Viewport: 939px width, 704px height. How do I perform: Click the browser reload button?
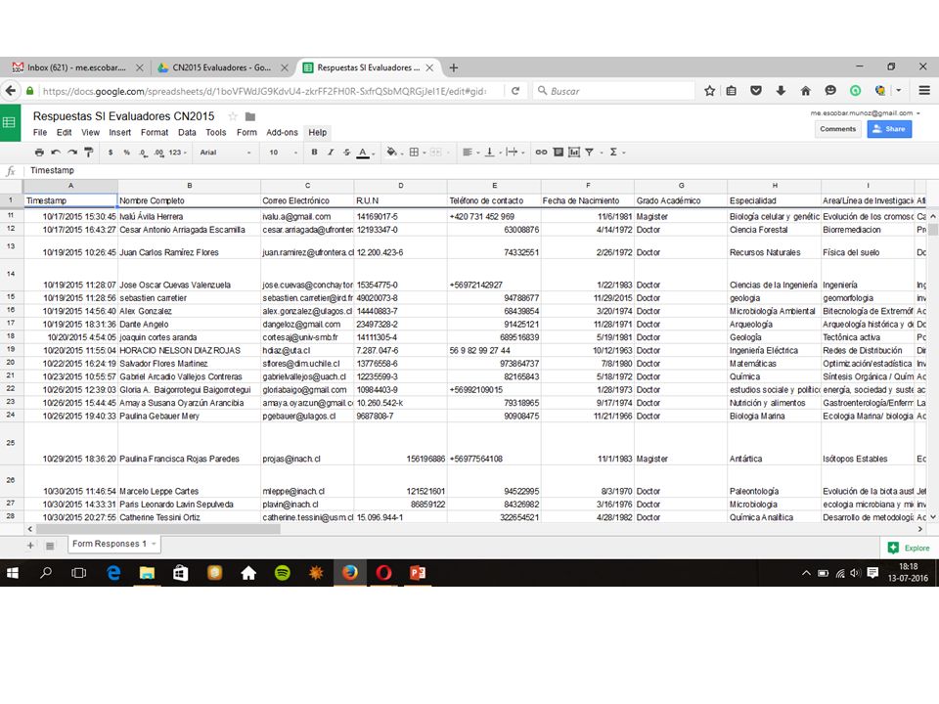(x=515, y=91)
